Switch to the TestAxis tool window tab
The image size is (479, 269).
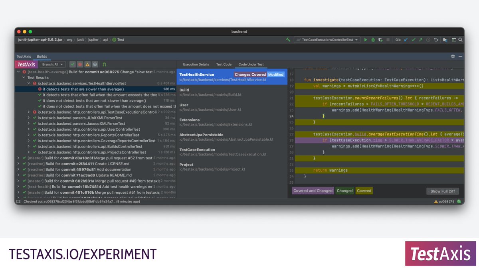coord(24,57)
